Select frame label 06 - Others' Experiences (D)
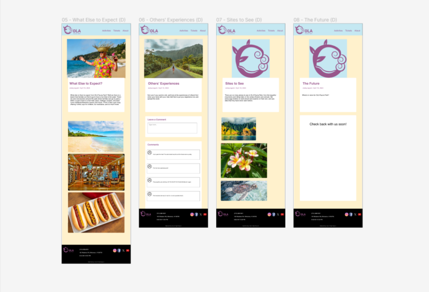This screenshot has width=429, height=292. pos(171,20)
